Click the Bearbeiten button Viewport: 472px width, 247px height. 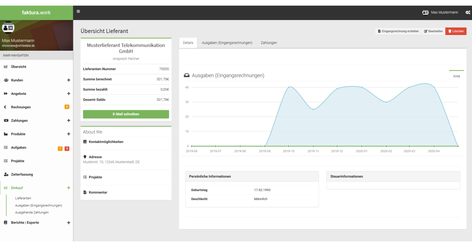(x=433, y=31)
